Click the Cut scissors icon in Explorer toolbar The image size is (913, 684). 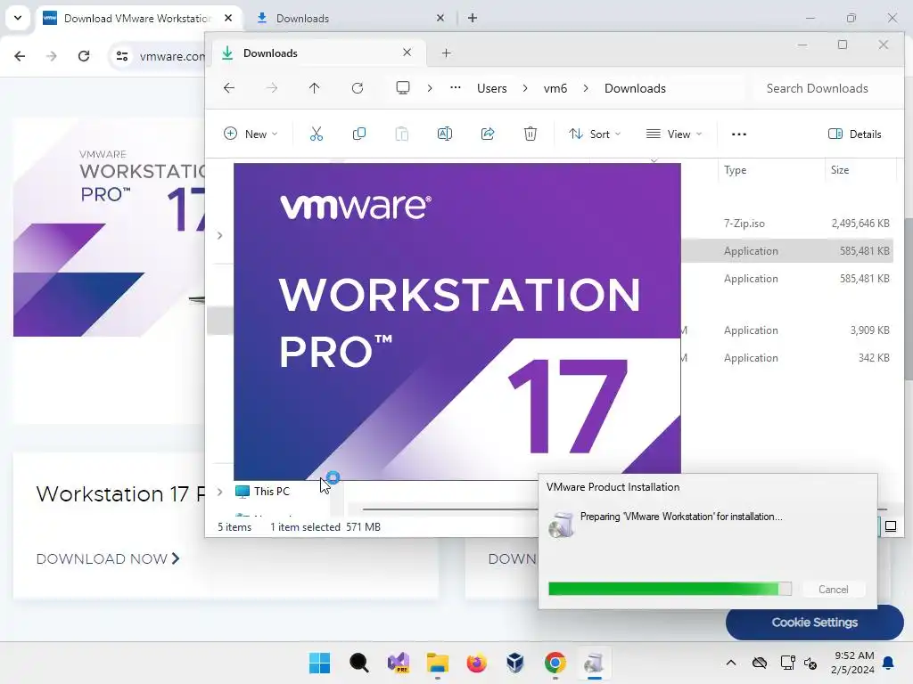(317, 134)
